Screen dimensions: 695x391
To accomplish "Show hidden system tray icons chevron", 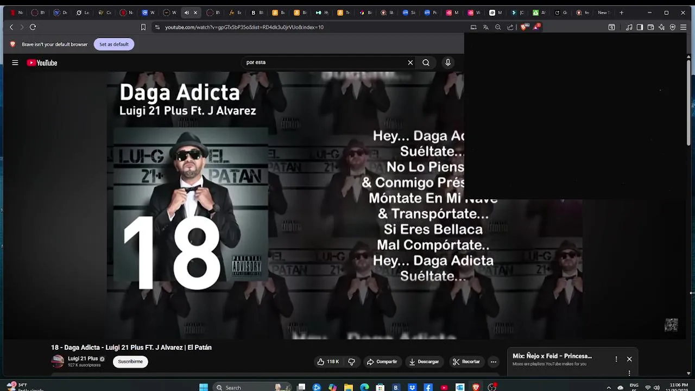I will [609, 388].
